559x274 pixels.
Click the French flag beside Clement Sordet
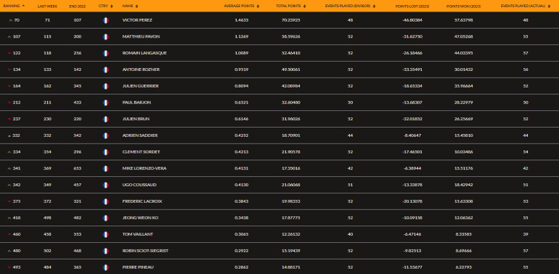tap(105, 152)
